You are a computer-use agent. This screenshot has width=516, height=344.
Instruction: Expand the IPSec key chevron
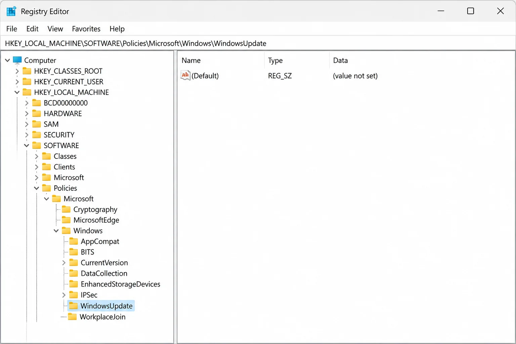[x=64, y=295]
